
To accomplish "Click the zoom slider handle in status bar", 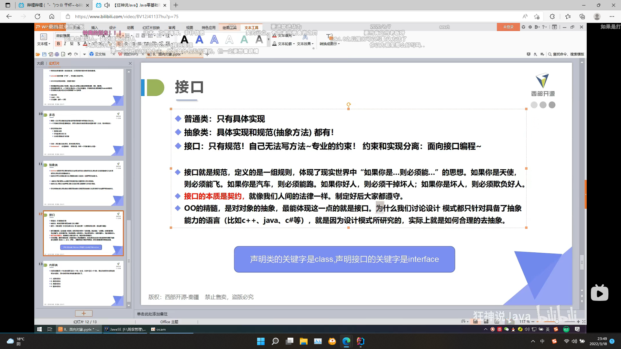I will pos(557,322).
